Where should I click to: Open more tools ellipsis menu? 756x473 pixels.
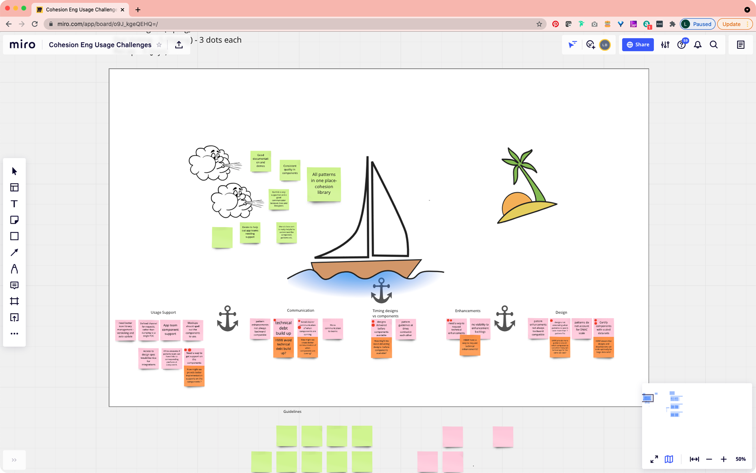point(15,334)
